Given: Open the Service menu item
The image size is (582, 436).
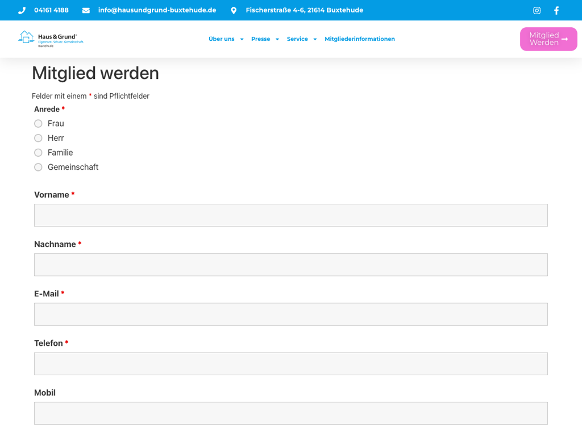Looking at the screenshot, I should click(x=297, y=39).
